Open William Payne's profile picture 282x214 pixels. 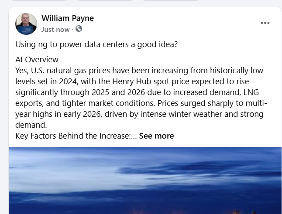point(26,24)
